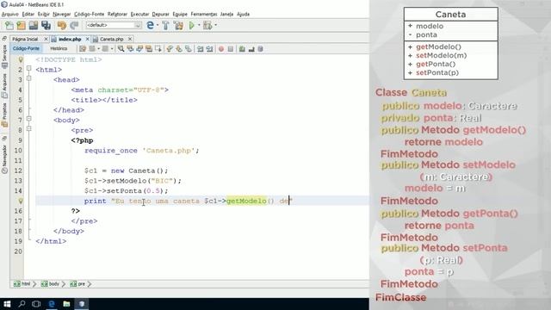This screenshot has height=310, width=551.
Task: Click the Debug Project icon
Action: point(207,25)
